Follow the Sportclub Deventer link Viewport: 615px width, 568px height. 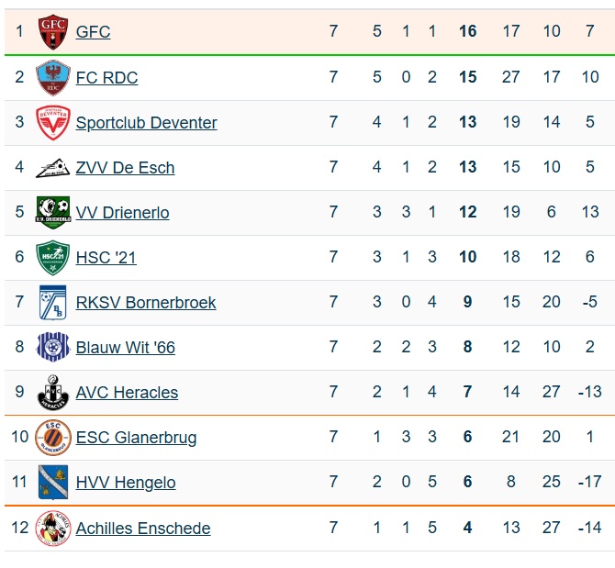(146, 123)
